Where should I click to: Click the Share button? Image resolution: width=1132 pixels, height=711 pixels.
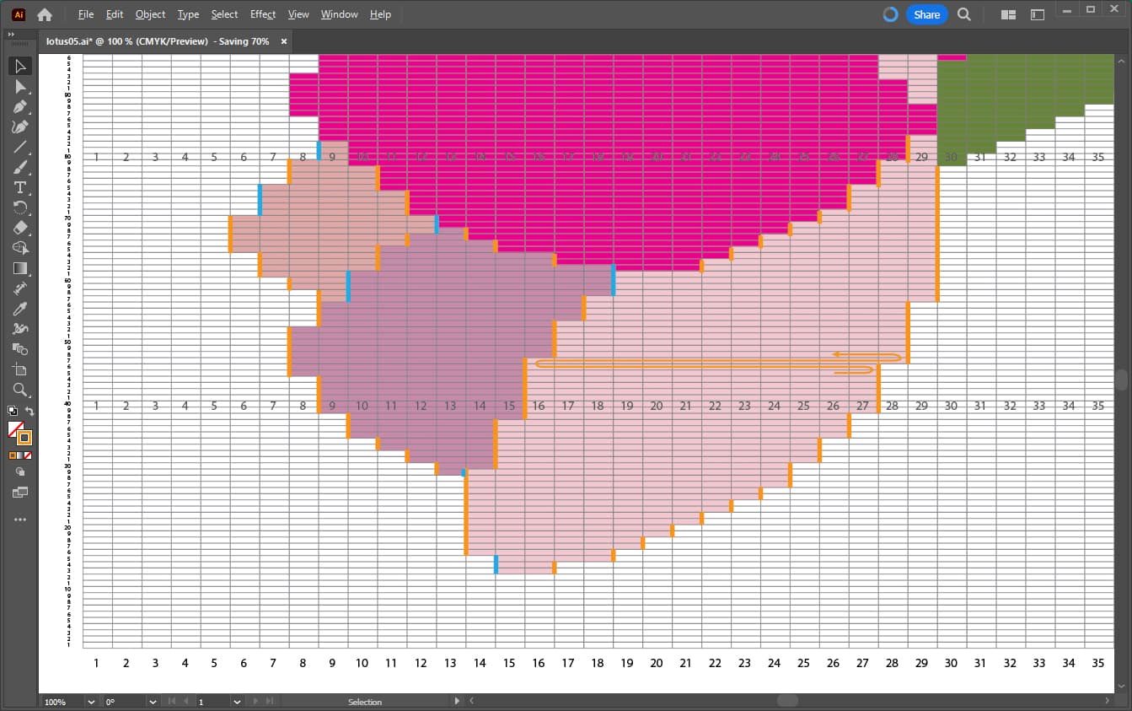(926, 14)
